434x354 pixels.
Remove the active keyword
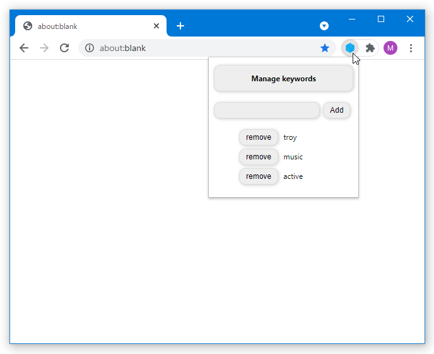click(x=259, y=176)
